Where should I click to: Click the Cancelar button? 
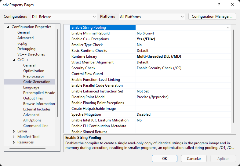coord(194,158)
